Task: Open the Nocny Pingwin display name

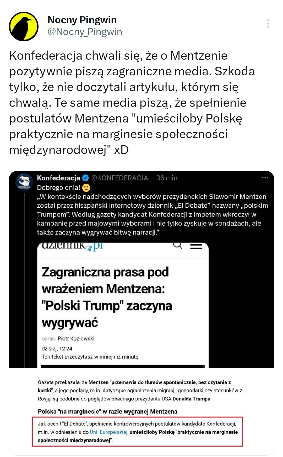Action: [82, 20]
